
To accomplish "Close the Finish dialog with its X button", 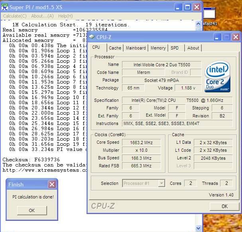I will tap(52, 184).
